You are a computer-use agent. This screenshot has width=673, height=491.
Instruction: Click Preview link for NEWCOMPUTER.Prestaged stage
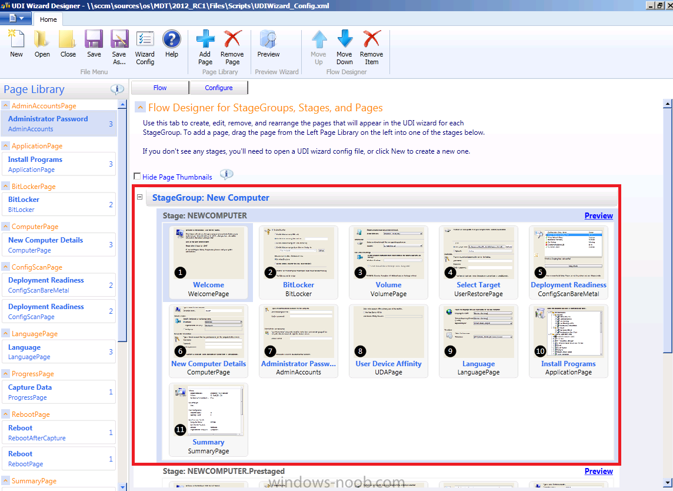coord(598,471)
